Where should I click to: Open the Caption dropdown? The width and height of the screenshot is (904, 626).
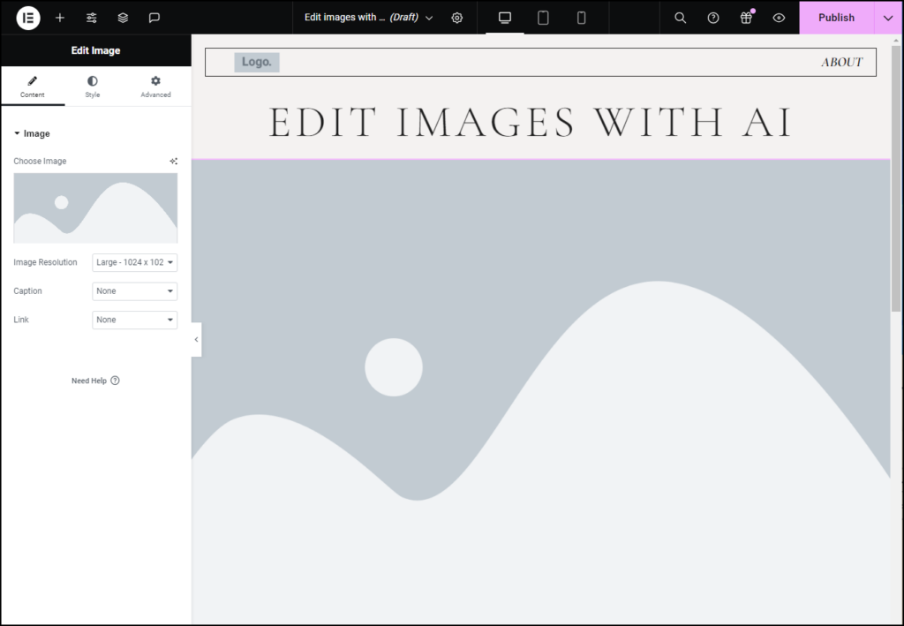pos(134,290)
